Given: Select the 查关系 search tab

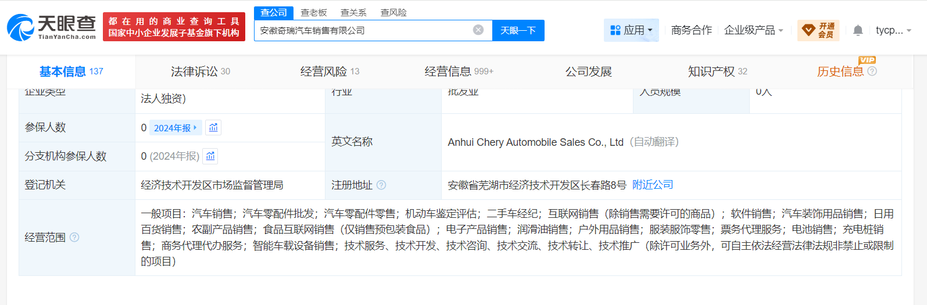Looking at the screenshot, I should [x=353, y=12].
